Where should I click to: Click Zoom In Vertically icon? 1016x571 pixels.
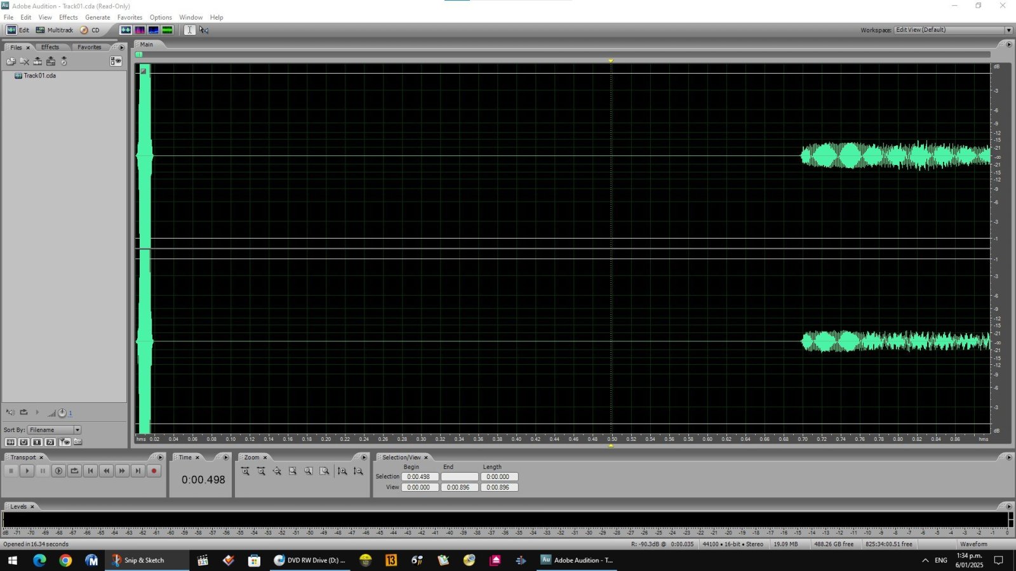click(342, 471)
